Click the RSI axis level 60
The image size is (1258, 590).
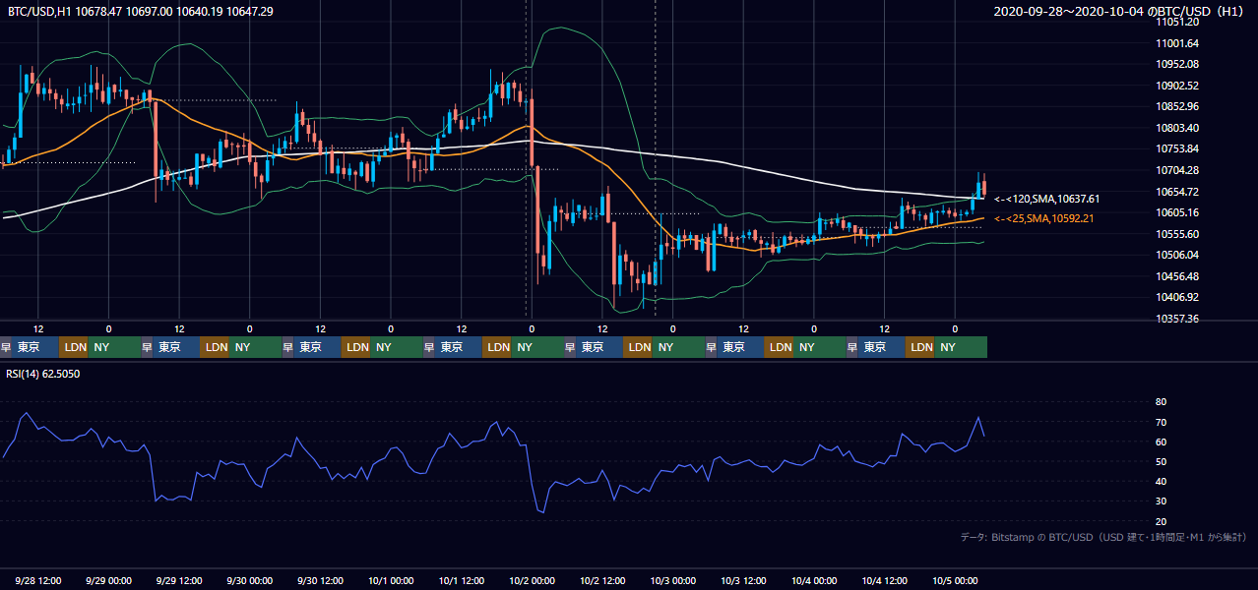point(1161,442)
